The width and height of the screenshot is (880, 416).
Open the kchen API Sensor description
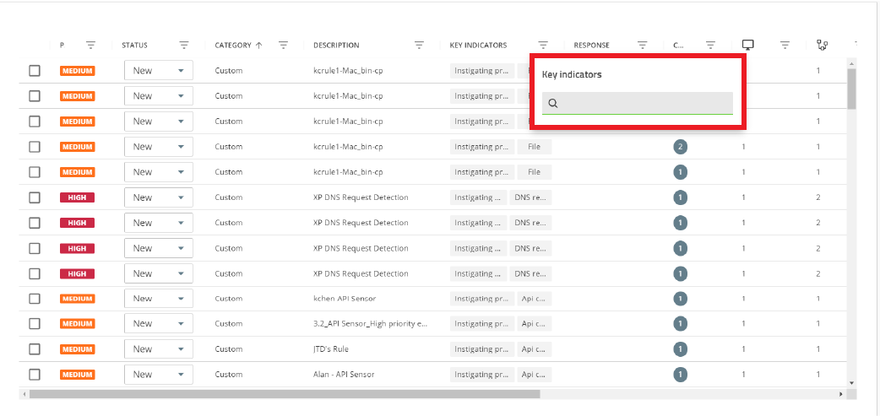[x=345, y=299]
